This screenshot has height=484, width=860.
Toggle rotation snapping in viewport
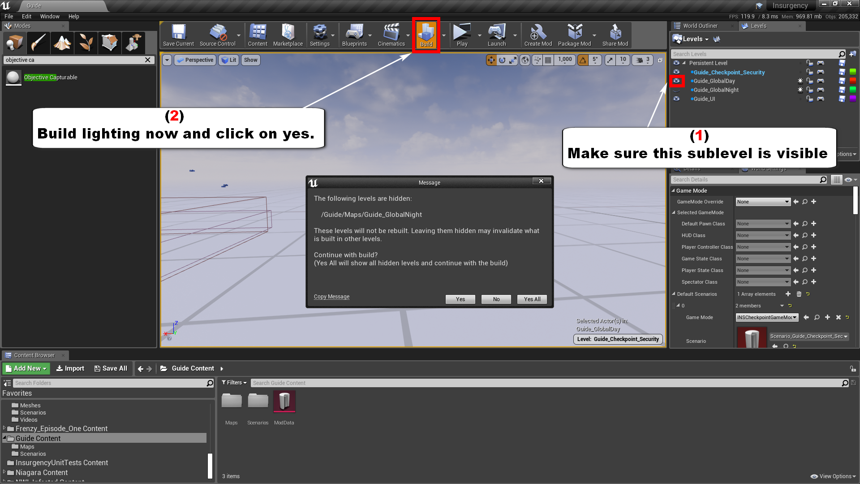583,60
